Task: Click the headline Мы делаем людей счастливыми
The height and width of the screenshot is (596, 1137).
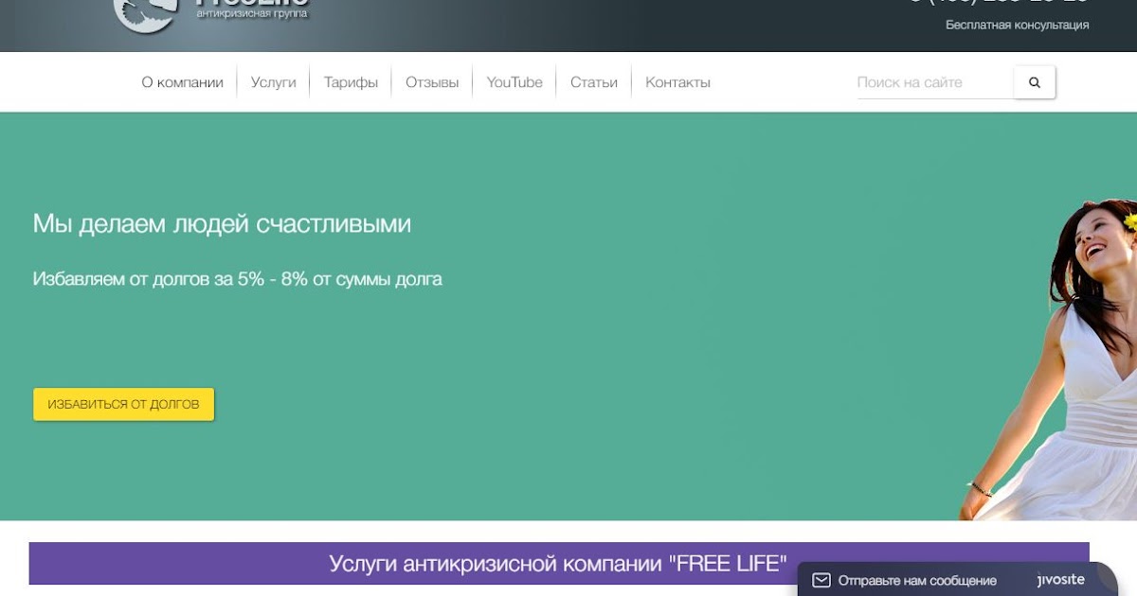Action: (222, 224)
